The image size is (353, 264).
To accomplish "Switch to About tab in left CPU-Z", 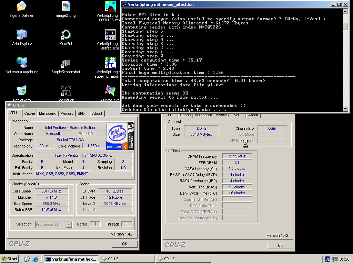I will (x=97, y=113).
